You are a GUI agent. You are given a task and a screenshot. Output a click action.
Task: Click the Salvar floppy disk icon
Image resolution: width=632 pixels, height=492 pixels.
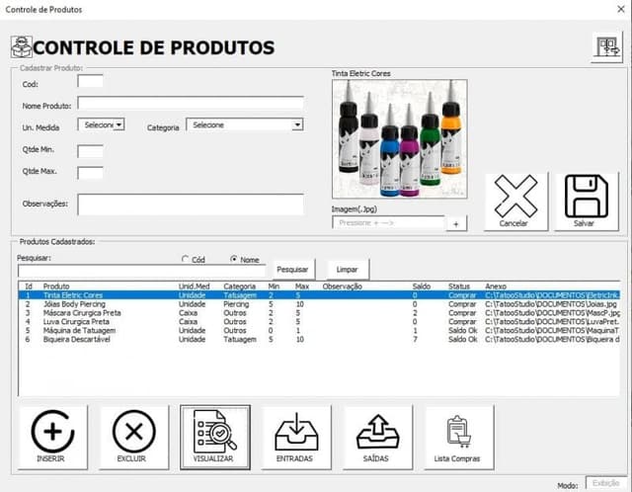(587, 202)
